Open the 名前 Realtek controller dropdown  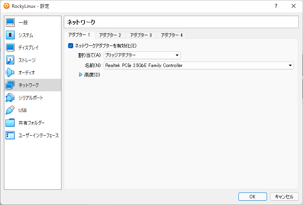click(x=199, y=65)
